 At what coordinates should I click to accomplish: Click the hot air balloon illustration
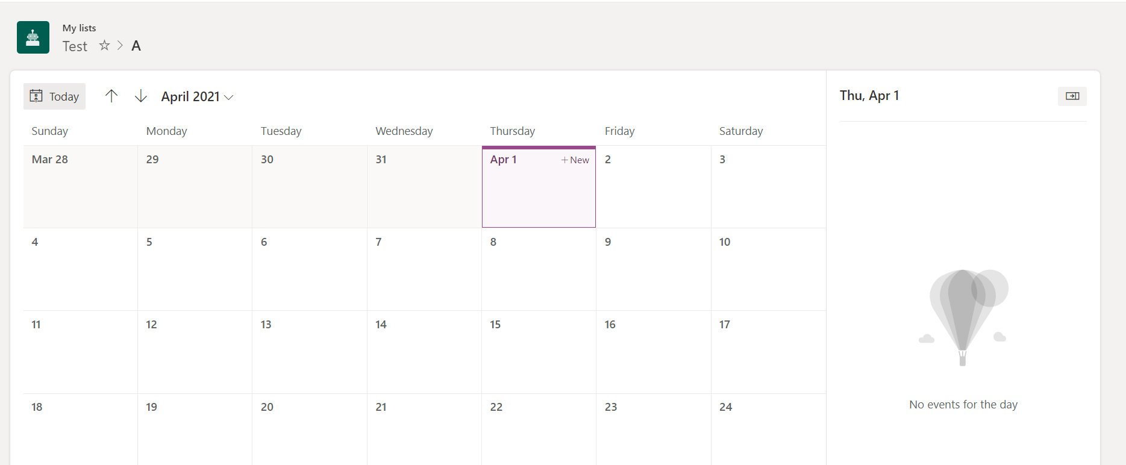coord(963,317)
